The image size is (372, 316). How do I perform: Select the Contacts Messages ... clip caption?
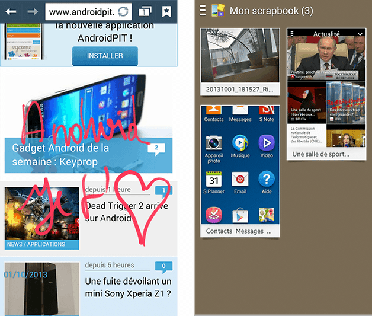(x=239, y=231)
